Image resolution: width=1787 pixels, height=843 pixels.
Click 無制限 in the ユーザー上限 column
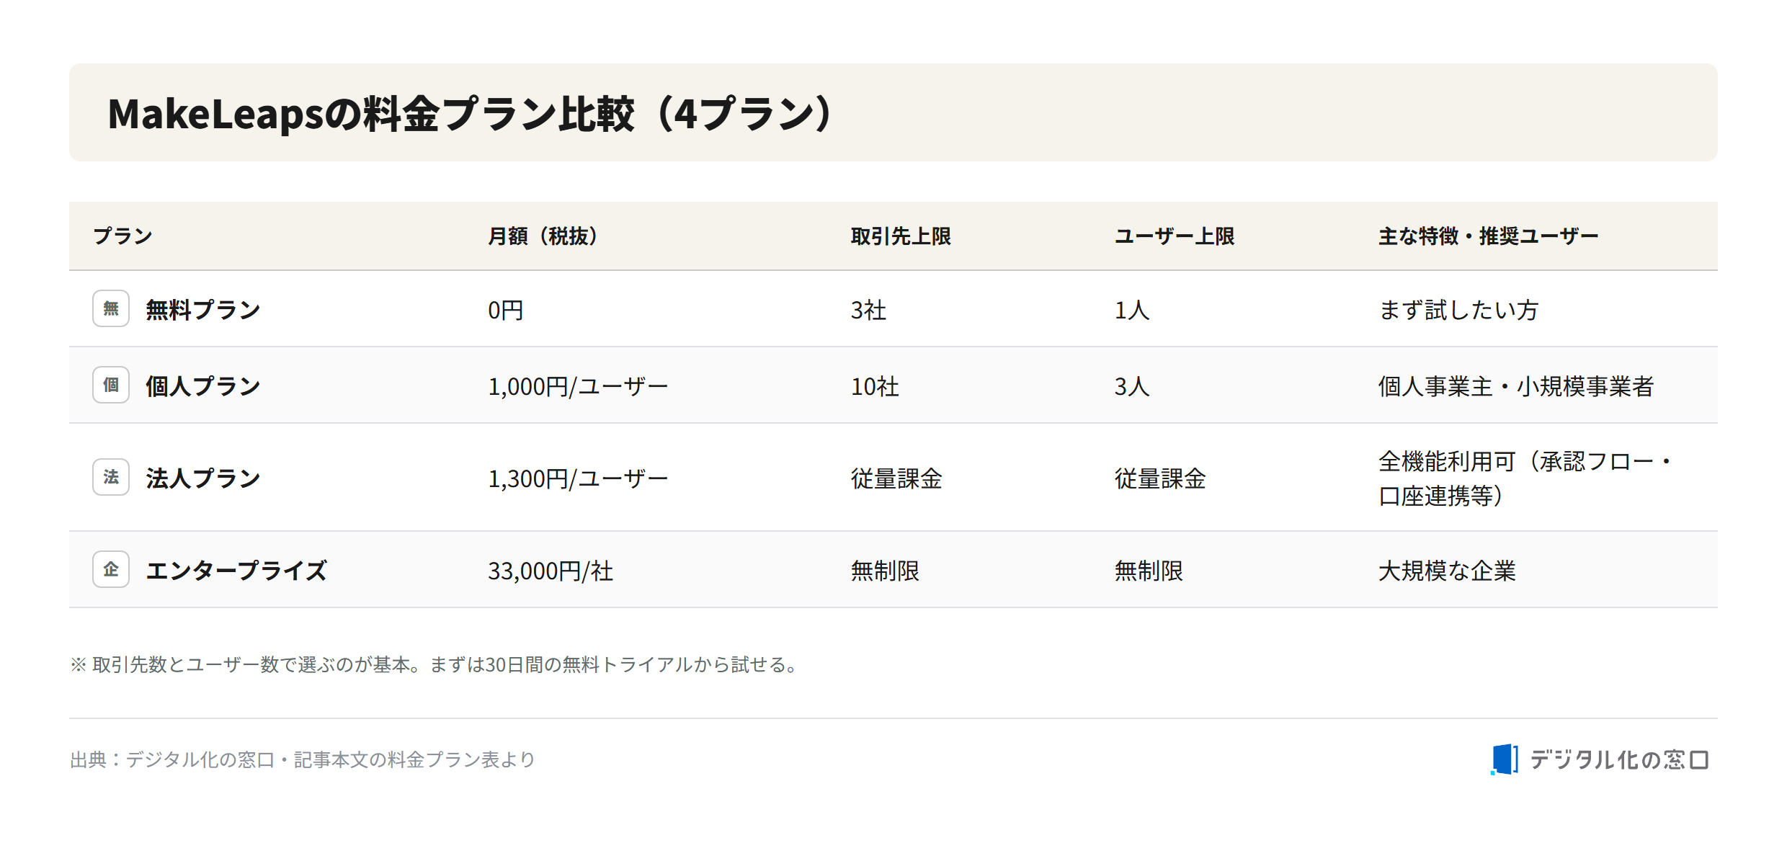tap(1149, 571)
